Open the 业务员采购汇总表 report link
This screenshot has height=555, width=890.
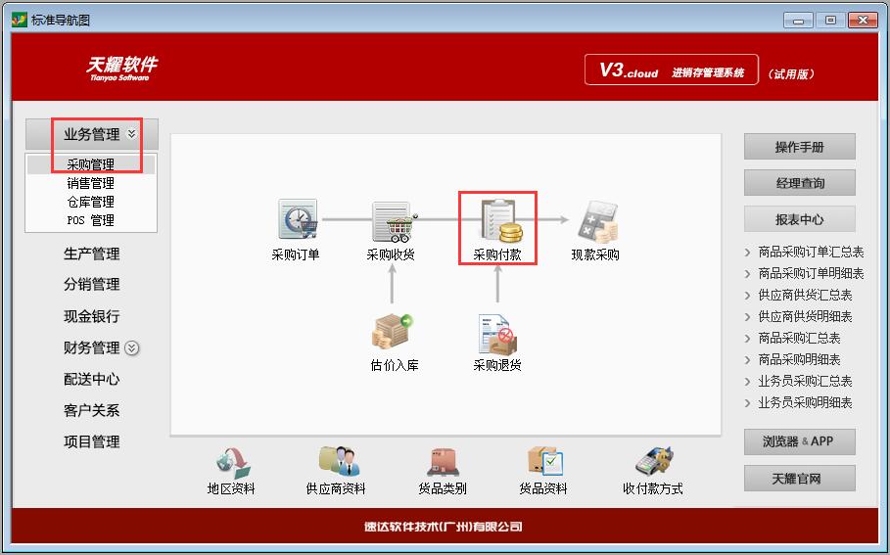[x=805, y=382]
